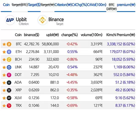Click the Bitcoin Cash coin icon

[9, 60]
